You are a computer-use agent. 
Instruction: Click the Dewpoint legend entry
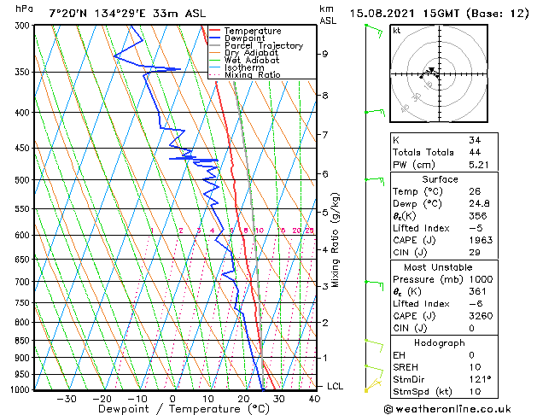point(244,38)
